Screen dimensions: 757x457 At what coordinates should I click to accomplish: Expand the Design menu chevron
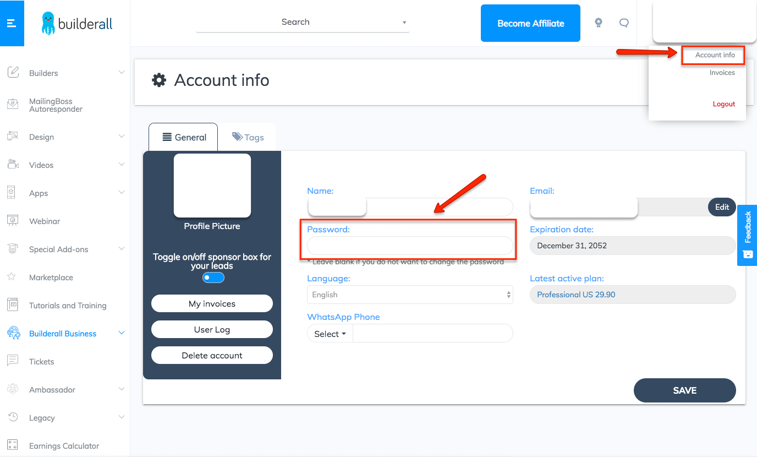(x=122, y=136)
